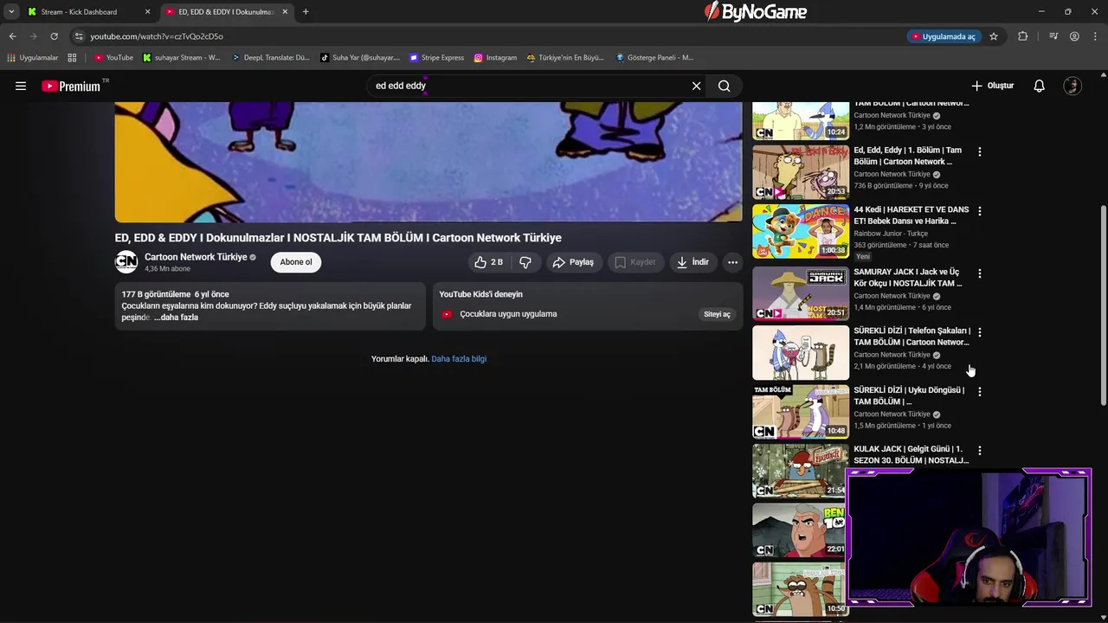The height and width of the screenshot is (623, 1108).
Task: Open Cartoon Network Türkiye channel name link
Action: coord(196,257)
